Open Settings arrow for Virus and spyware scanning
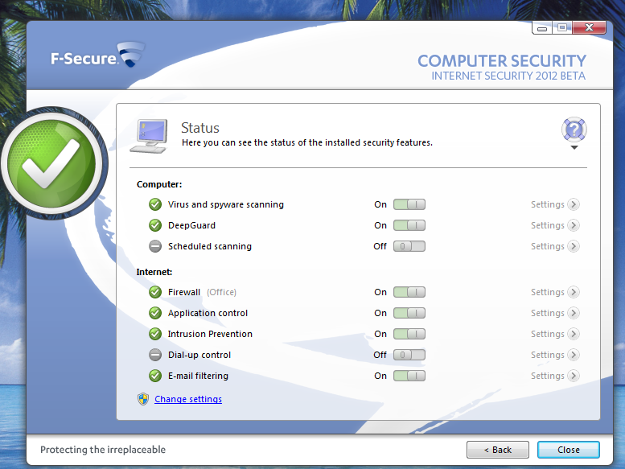This screenshot has height=469, width=625. click(x=574, y=204)
